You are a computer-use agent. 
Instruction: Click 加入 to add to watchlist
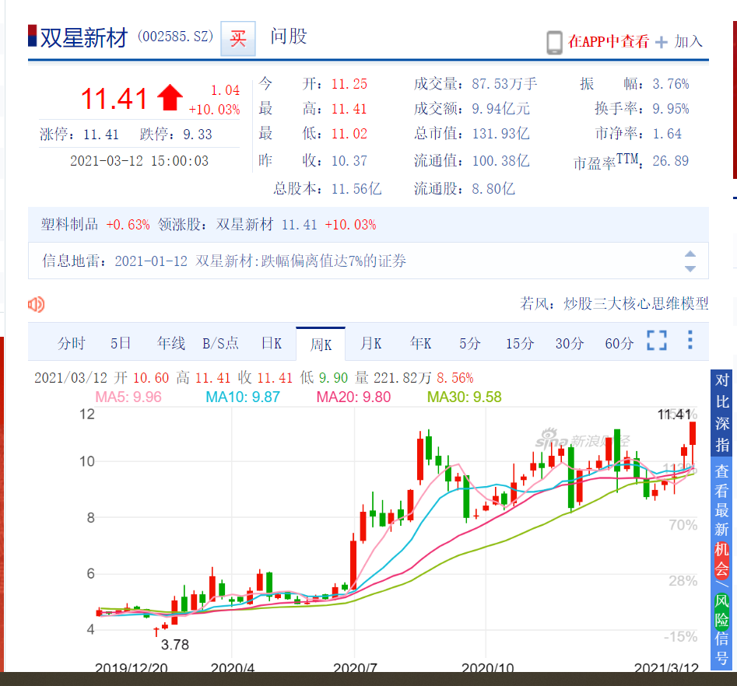coord(689,41)
